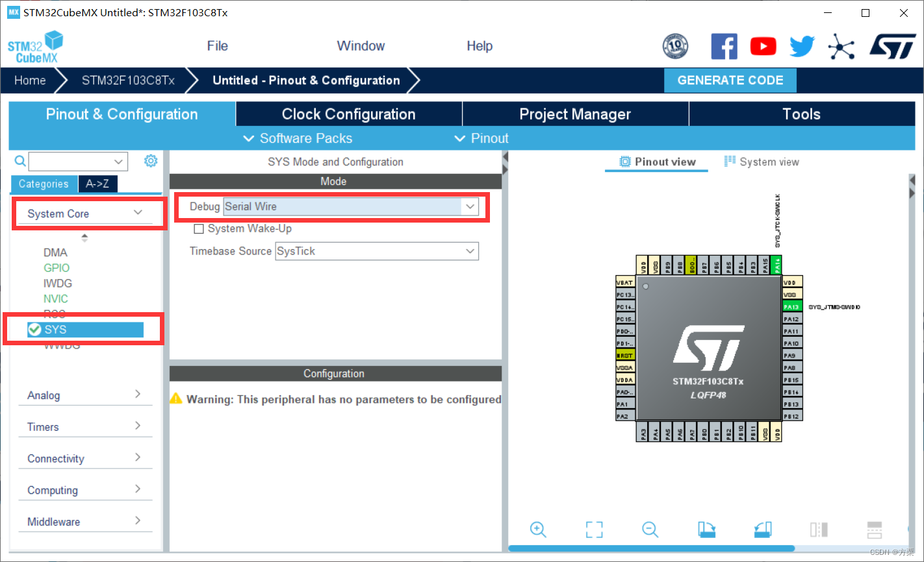Click the STM32CubeMX logo
The image size is (924, 562).
pyautogui.click(x=36, y=47)
